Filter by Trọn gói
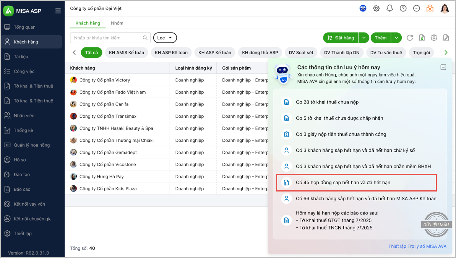 click(421, 53)
